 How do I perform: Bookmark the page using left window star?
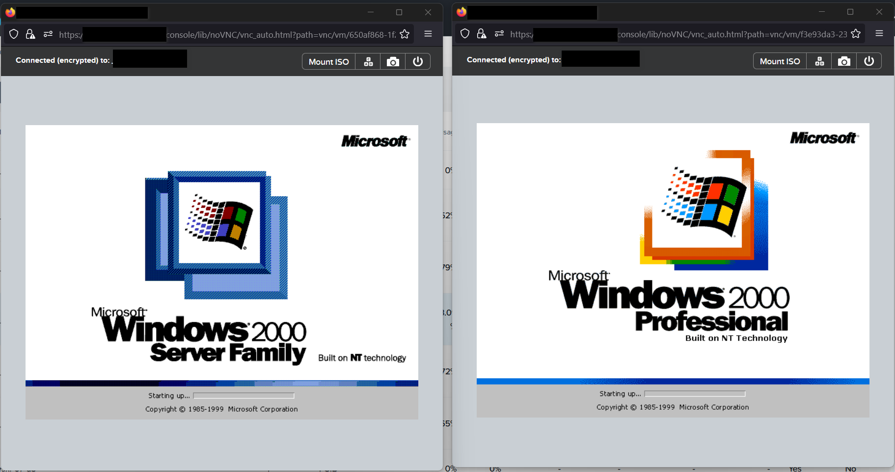(x=405, y=34)
